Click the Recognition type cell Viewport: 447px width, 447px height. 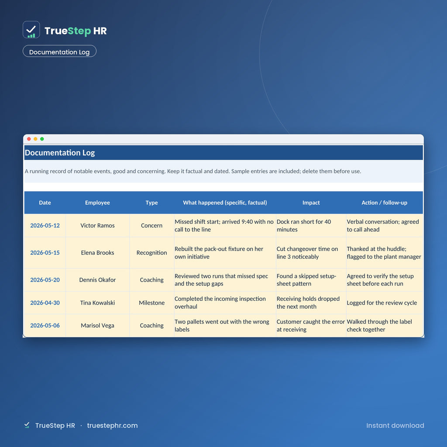(x=151, y=253)
